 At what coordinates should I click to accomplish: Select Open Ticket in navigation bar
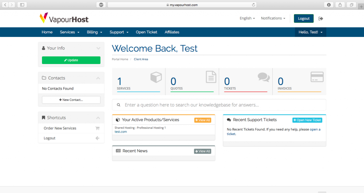[x=146, y=32]
